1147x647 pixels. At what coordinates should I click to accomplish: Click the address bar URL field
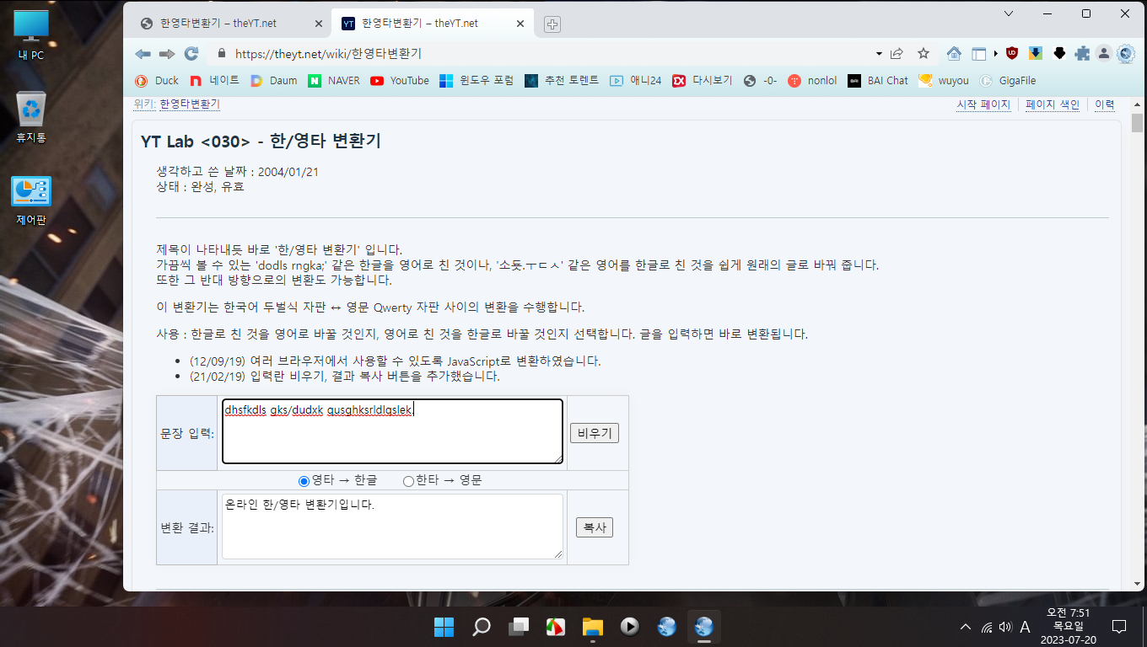click(x=548, y=53)
